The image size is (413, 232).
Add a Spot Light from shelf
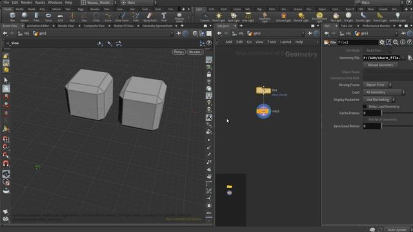234,17
